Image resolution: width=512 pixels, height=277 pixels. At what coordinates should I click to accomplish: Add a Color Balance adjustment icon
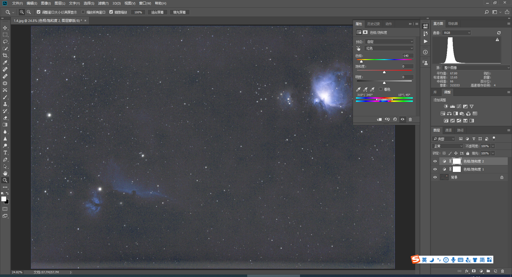(449, 114)
